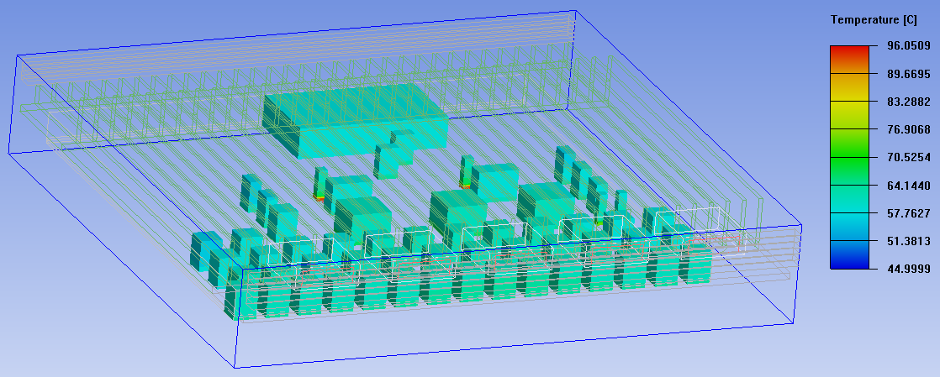
Task: Select the legend value 57.7627
Action: coord(908,213)
